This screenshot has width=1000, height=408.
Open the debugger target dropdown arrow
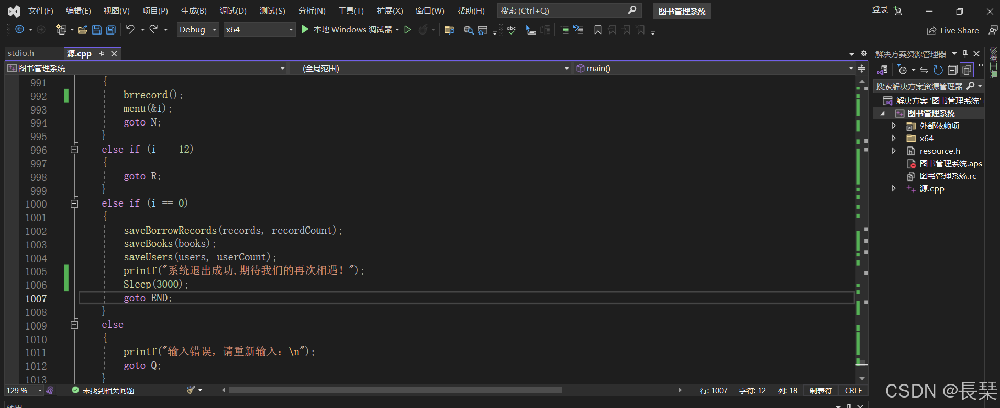coord(397,30)
